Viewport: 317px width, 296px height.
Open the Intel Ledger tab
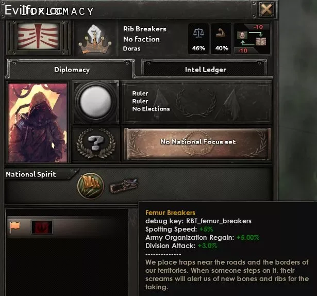point(205,70)
